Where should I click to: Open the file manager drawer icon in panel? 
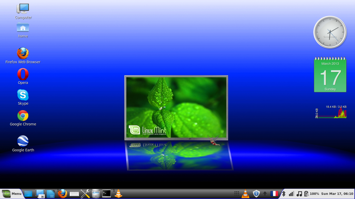tap(96, 194)
